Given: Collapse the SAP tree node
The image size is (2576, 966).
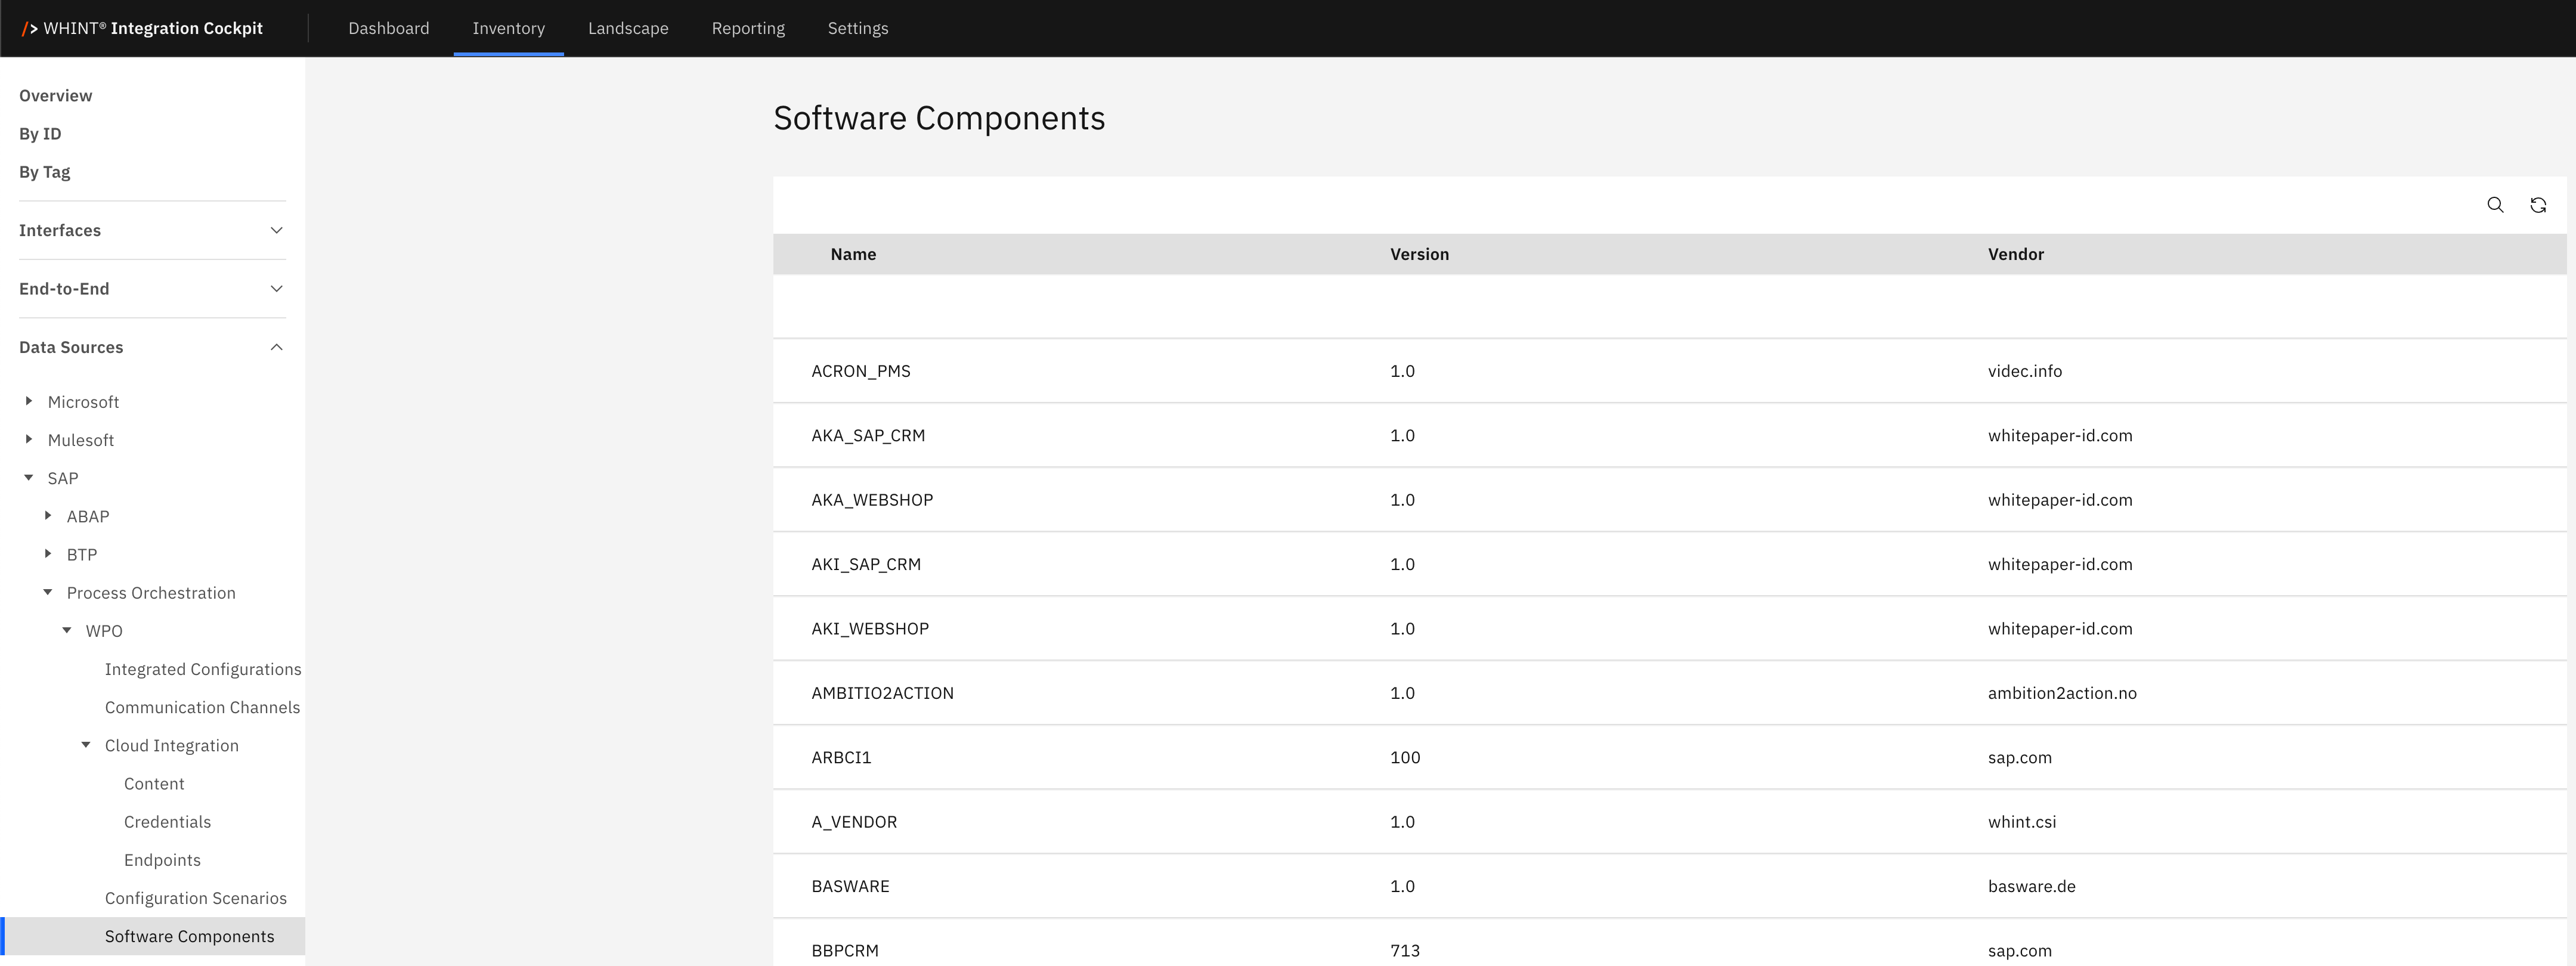Looking at the screenshot, I should click(x=28, y=478).
